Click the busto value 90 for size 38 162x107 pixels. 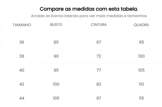point(56,56)
